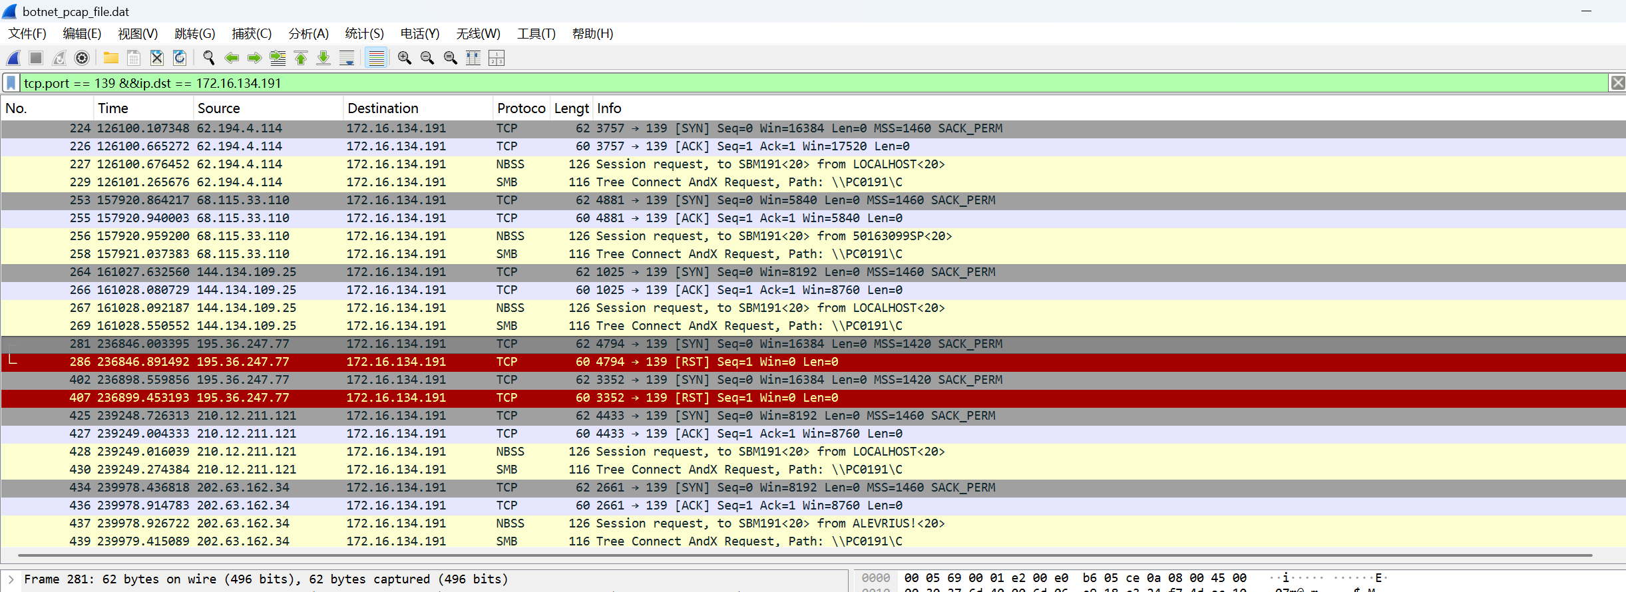Open the 统计(S) menu
The image size is (1626, 592).
(x=365, y=34)
